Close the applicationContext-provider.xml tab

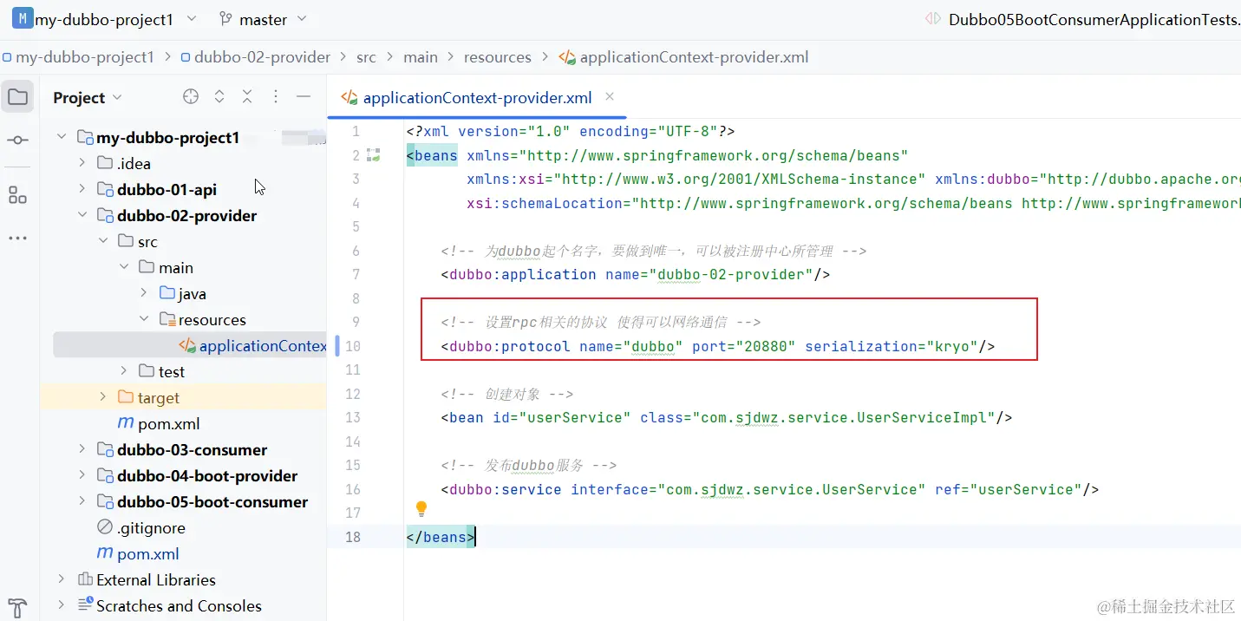click(x=610, y=96)
